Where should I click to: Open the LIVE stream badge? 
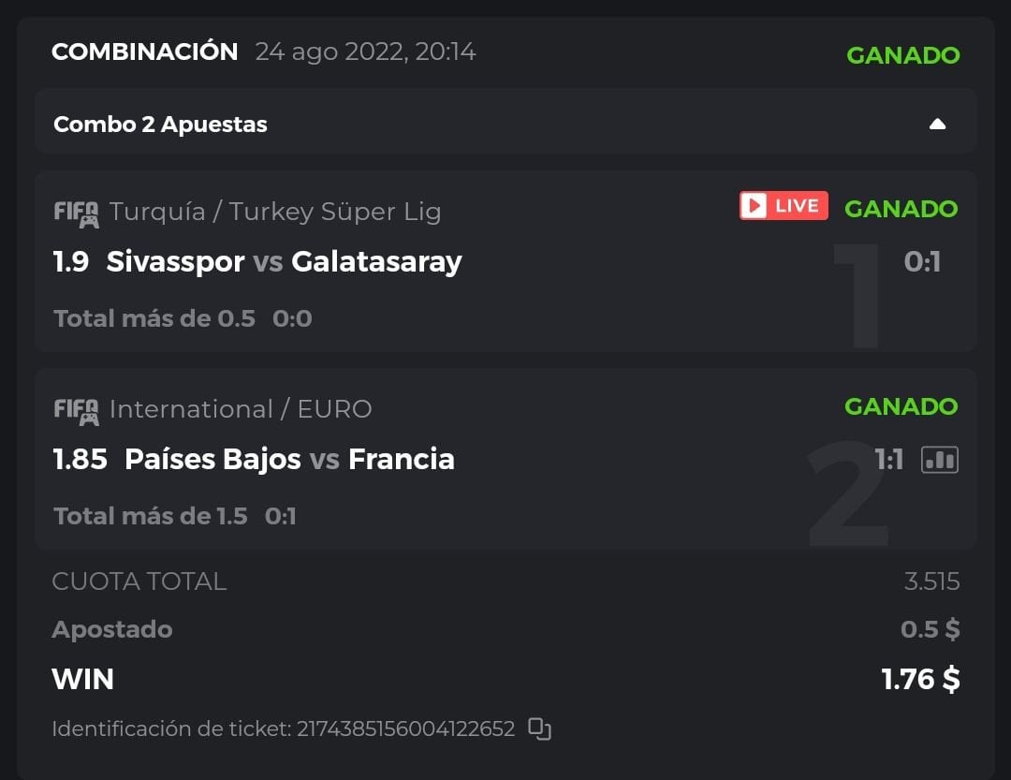tap(784, 206)
